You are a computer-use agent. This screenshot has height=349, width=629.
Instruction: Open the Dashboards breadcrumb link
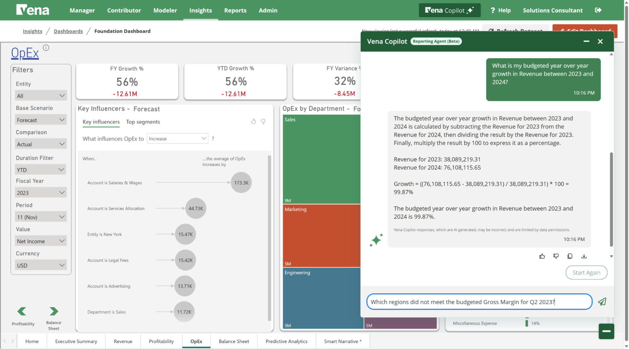68,31
